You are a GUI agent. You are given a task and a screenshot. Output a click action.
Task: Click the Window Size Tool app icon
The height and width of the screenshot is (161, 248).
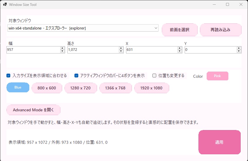click(x=5, y=4)
